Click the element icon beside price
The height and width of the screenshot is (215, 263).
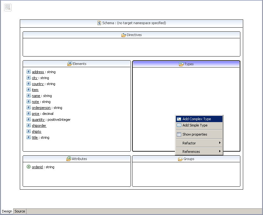(29, 113)
